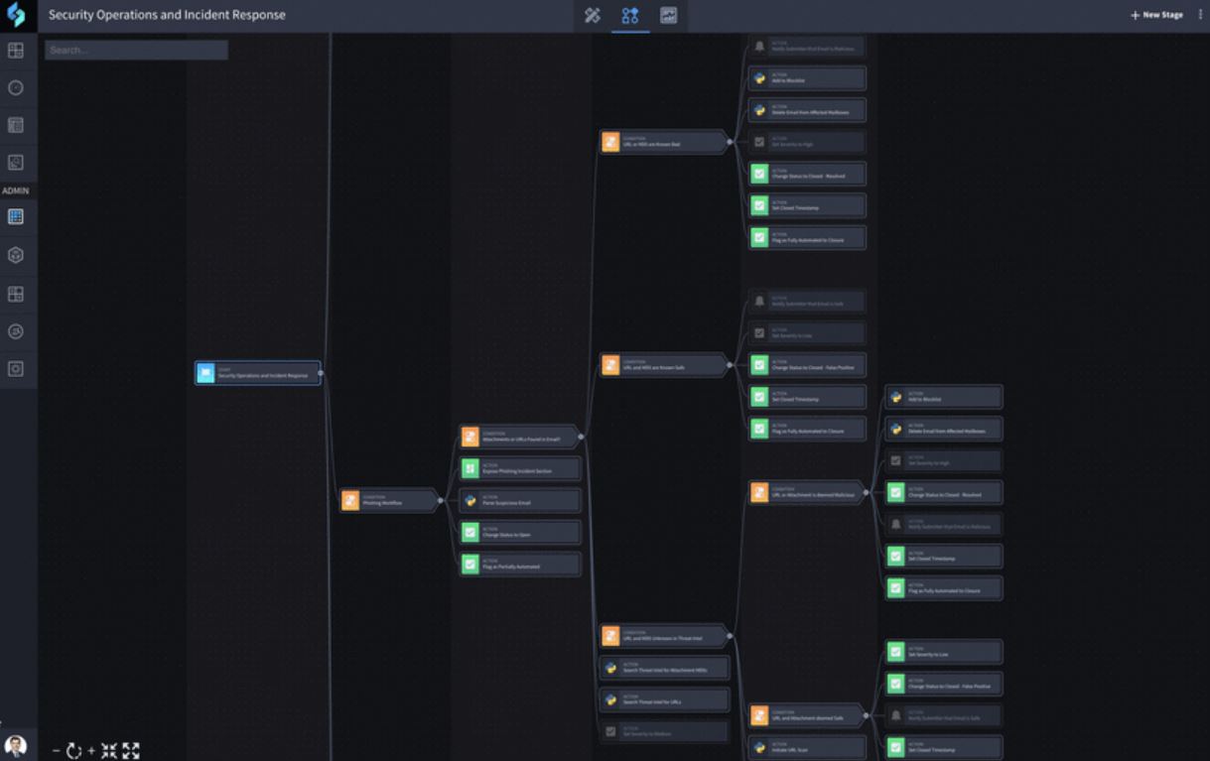Image resolution: width=1210 pixels, height=761 pixels.
Task: Open the chart analytics view icon
Action: tap(669, 15)
